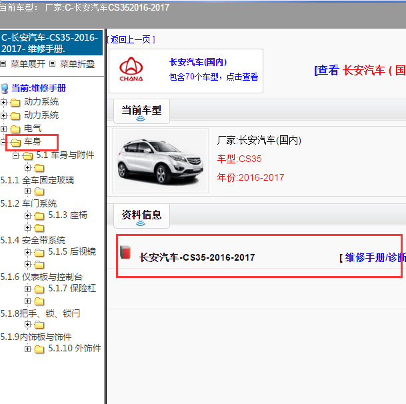The height and width of the screenshot is (404, 406).
Task: Expand the node above 5.1.1 全车固定玻璃
Action: point(28,168)
